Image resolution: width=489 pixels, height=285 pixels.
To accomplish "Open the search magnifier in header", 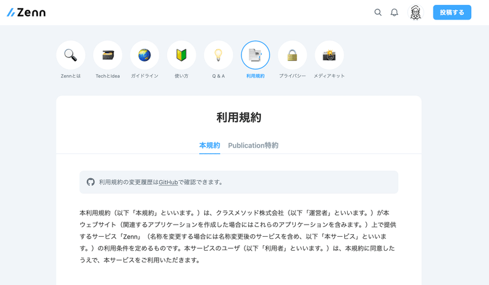I will click(x=378, y=12).
